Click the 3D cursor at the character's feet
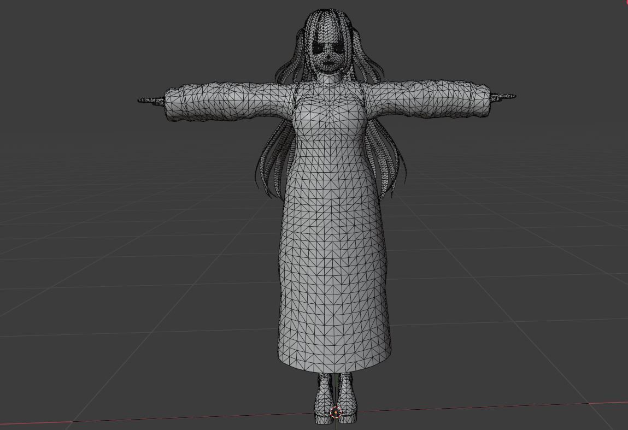628x430 pixels. pos(336,412)
